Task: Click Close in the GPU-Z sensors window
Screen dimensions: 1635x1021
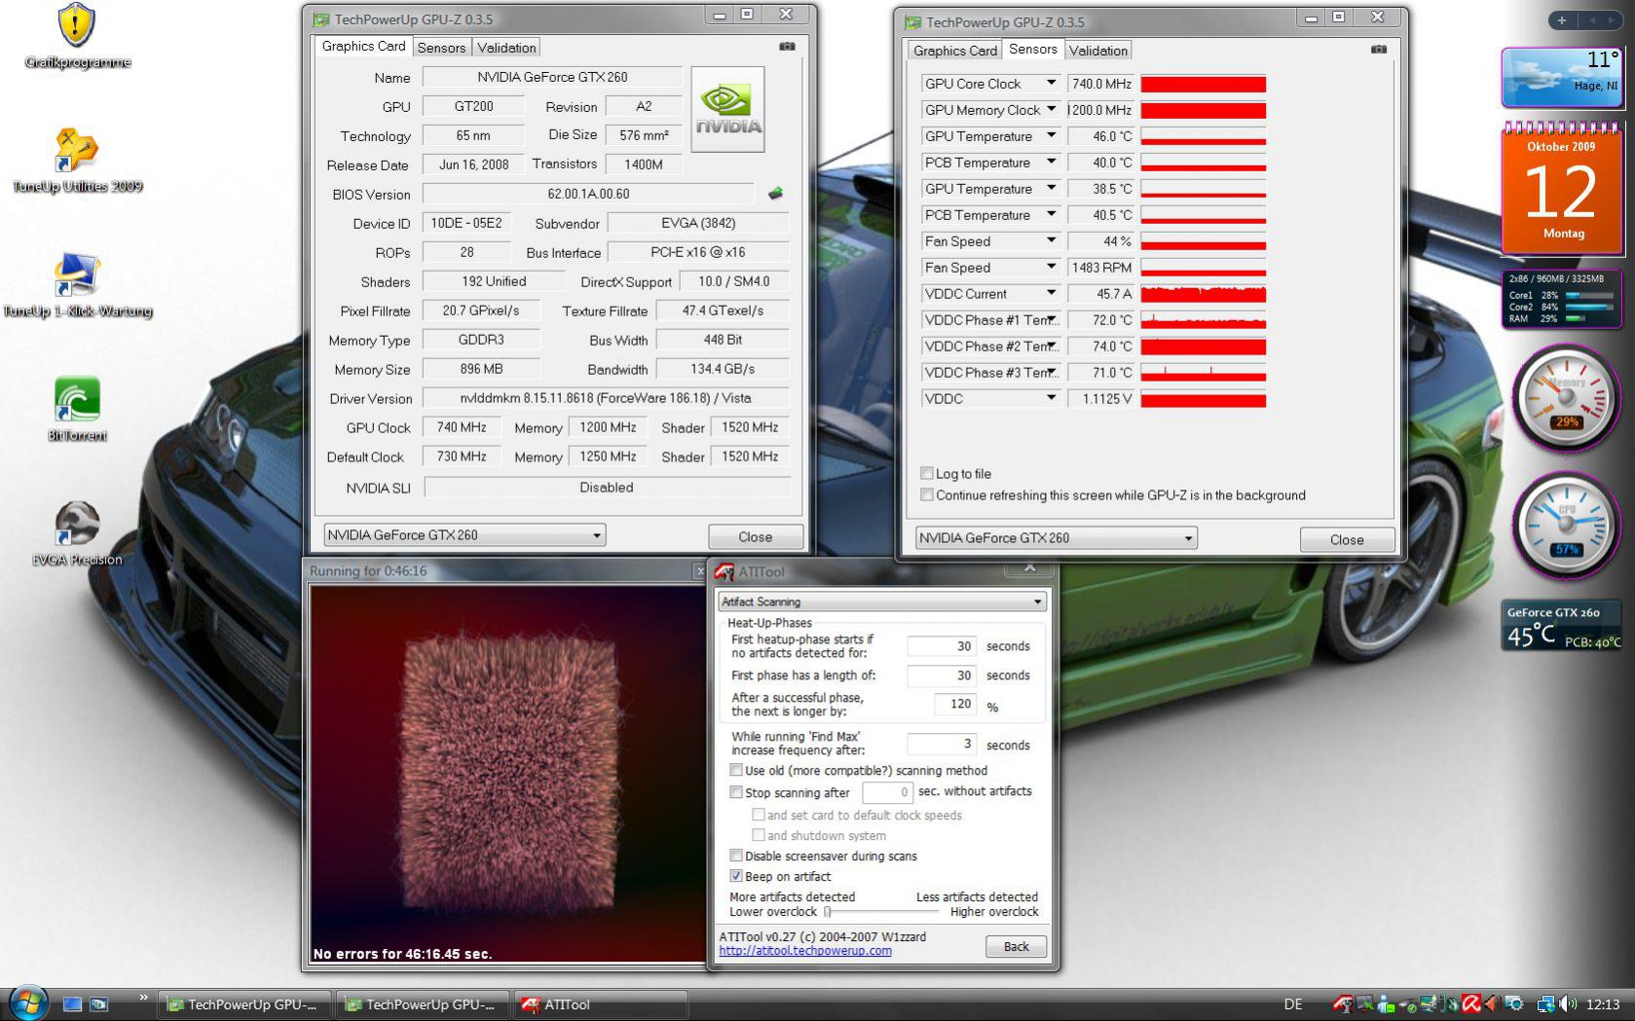Action: (1347, 539)
